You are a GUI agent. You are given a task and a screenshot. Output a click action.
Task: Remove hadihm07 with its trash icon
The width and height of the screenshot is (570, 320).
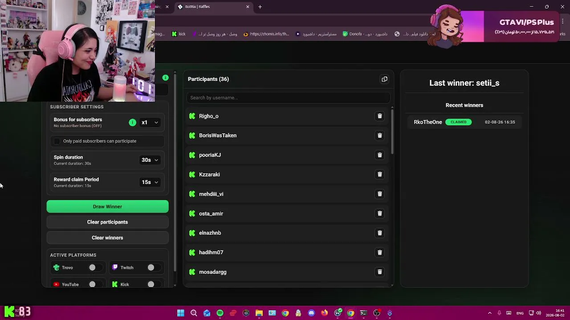point(380,252)
